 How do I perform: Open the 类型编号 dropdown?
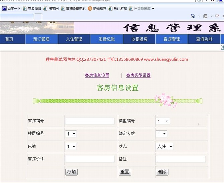(x=163, y=121)
